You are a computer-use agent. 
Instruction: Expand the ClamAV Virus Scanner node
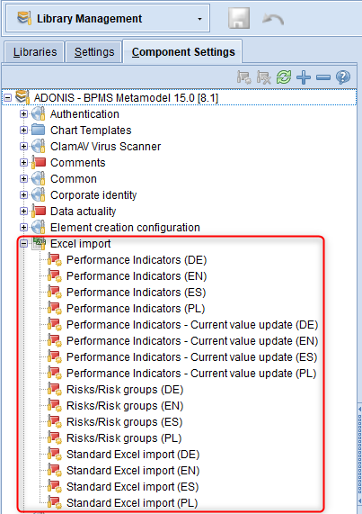click(x=23, y=146)
